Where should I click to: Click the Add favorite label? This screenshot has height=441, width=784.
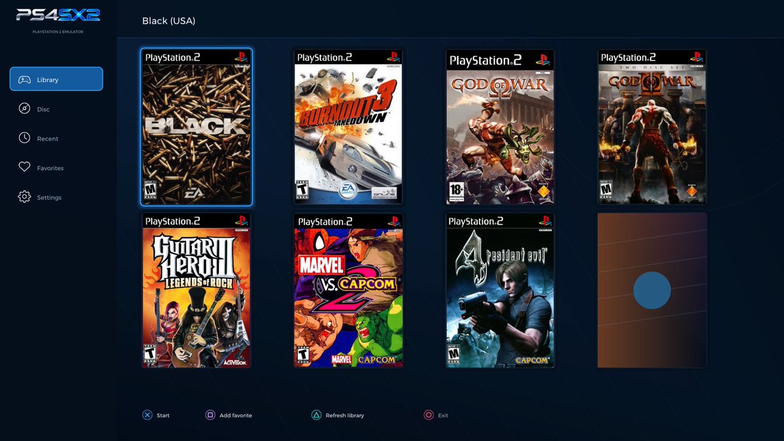pos(236,416)
